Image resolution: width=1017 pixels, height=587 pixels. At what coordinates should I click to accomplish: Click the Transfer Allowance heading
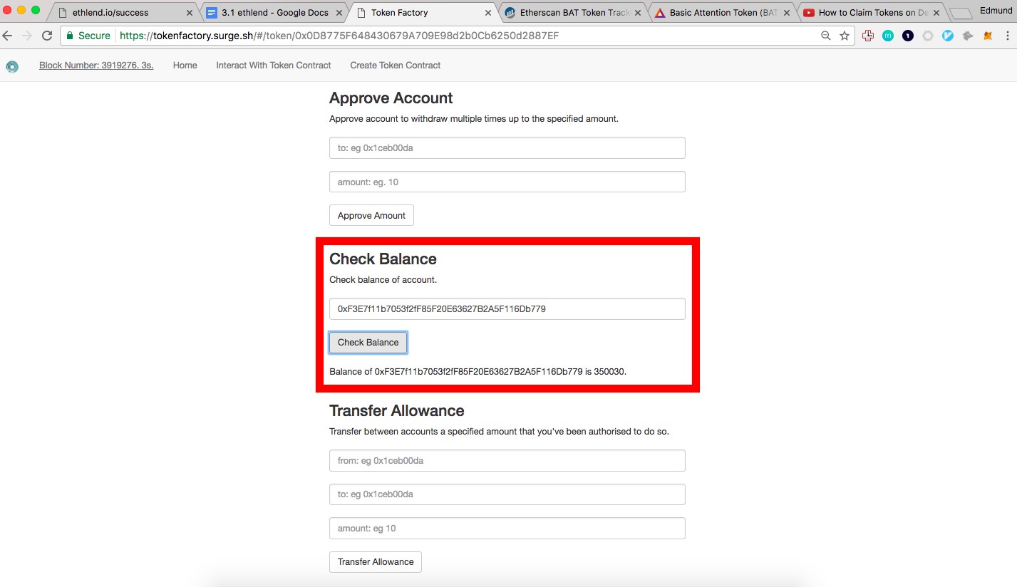pyautogui.click(x=396, y=410)
